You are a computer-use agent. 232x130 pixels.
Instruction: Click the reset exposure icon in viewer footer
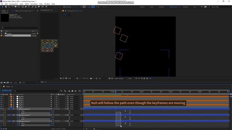point(147,78)
